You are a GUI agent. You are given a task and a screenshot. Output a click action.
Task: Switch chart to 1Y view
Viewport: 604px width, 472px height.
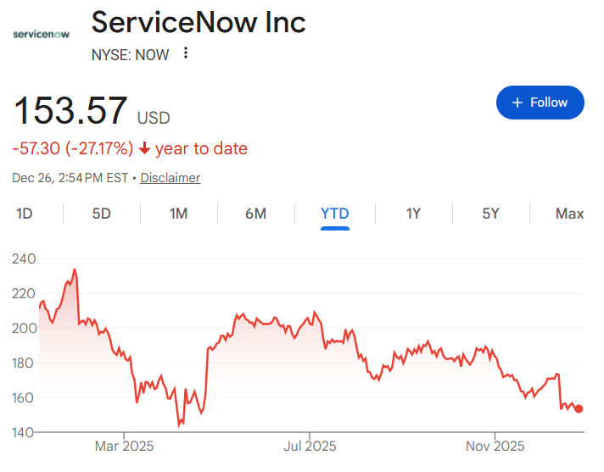[x=413, y=214]
